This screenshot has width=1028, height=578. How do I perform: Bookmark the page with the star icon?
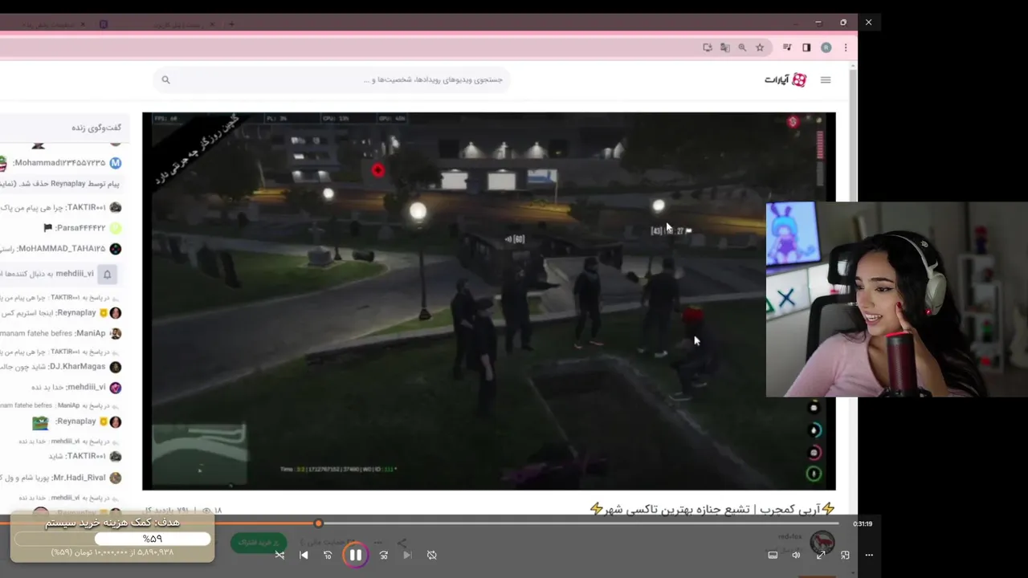coord(760,47)
